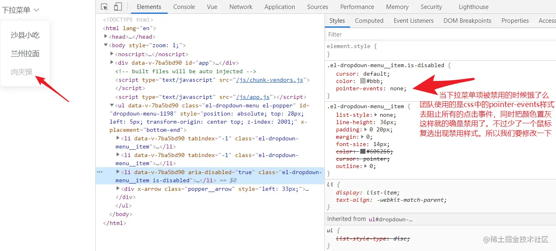Expand the head node triangle
Viewport: 556px width, 251px height.
[106, 37]
